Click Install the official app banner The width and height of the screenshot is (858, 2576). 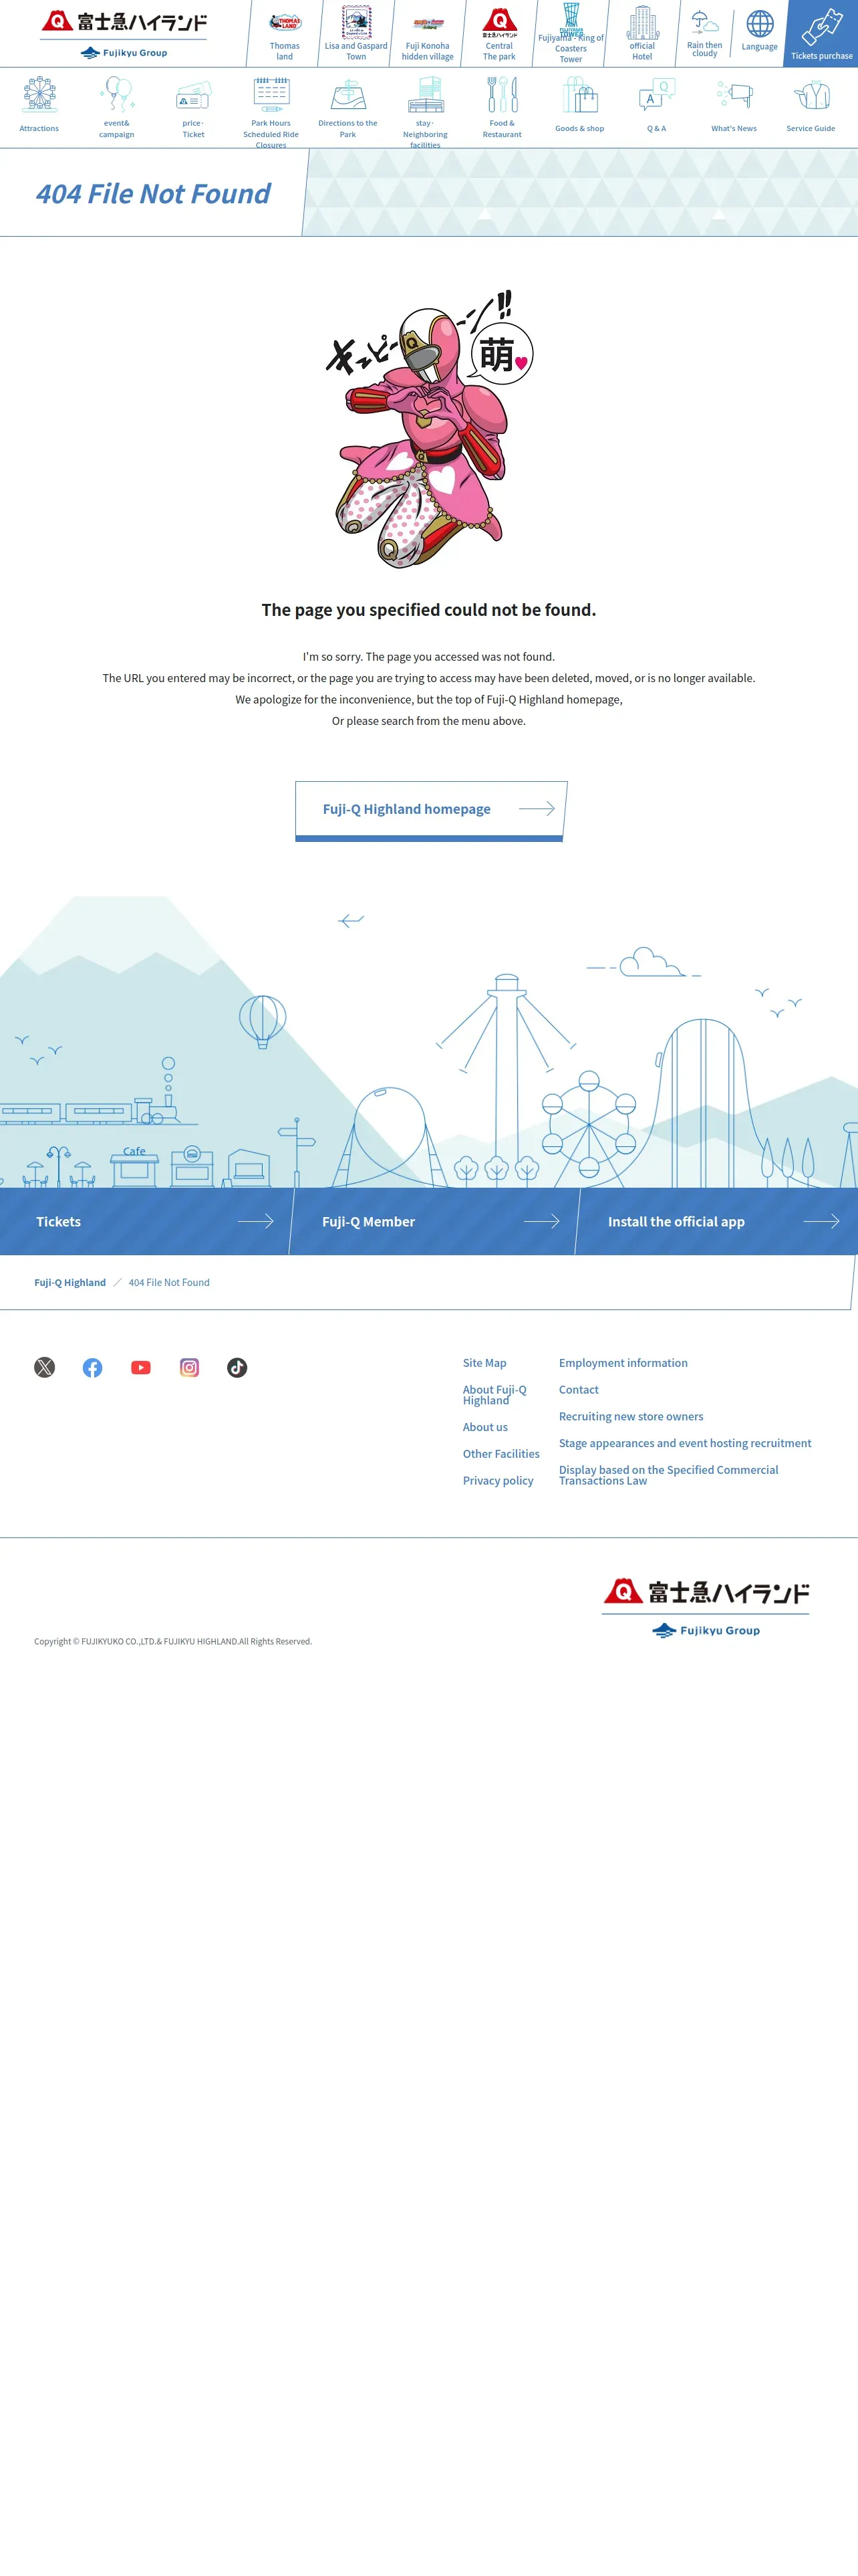tap(717, 1221)
